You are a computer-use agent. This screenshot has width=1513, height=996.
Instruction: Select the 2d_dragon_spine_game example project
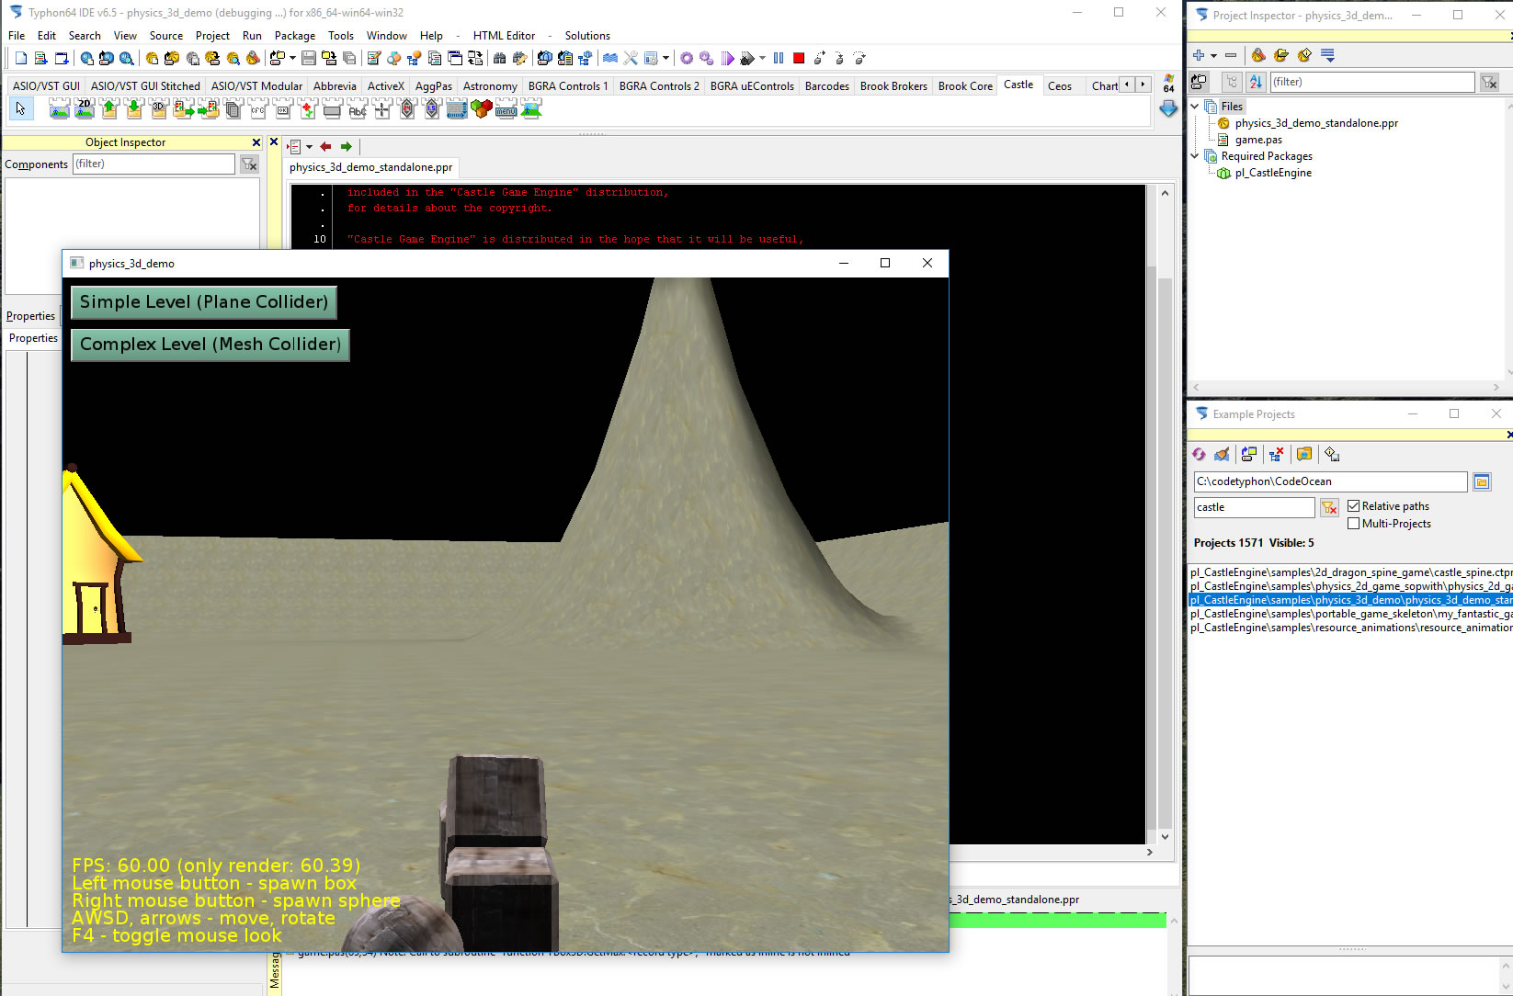click(1350, 572)
